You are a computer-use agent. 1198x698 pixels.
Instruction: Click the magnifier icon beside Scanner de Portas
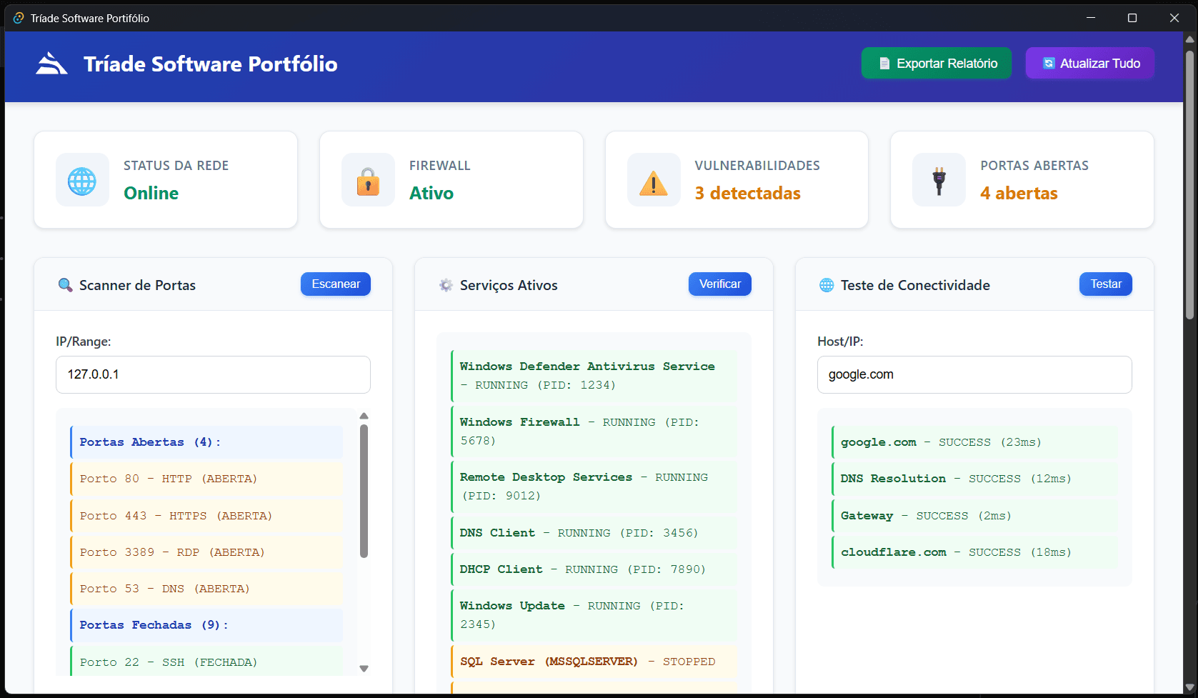(x=65, y=285)
